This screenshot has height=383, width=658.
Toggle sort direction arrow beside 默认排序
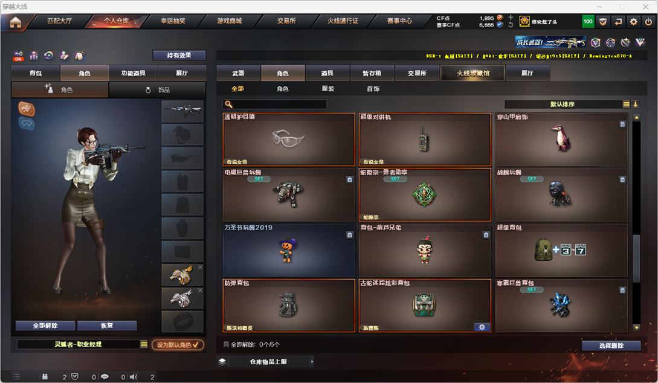point(635,104)
